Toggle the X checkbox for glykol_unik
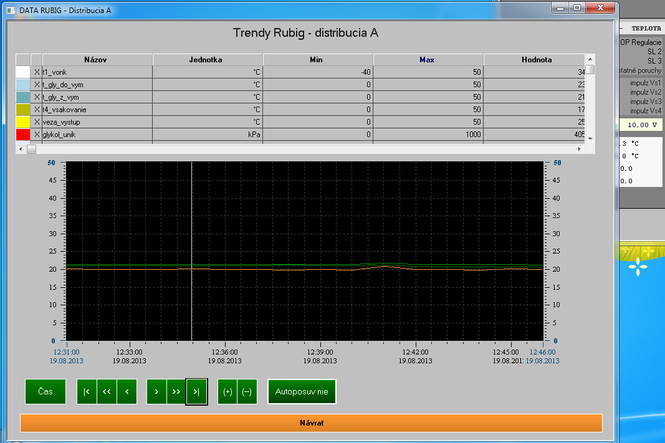This screenshot has height=443, width=665. (37, 135)
